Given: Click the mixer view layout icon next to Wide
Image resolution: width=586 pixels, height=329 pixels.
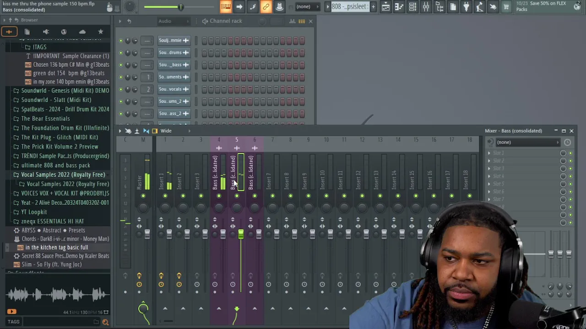Looking at the screenshot, I should (155, 131).
